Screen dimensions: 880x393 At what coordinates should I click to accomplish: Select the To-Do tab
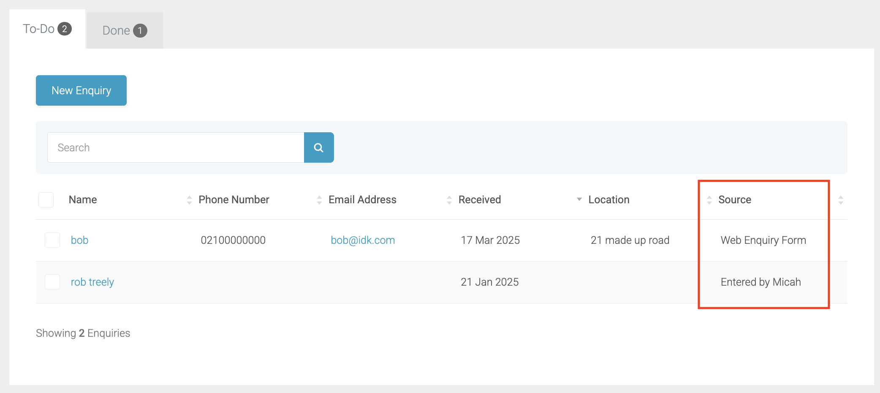pyautogui.click(x=40, y=29)
